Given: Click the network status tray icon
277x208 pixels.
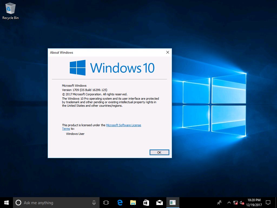Looking at the screenshot, I should point(236,203).
